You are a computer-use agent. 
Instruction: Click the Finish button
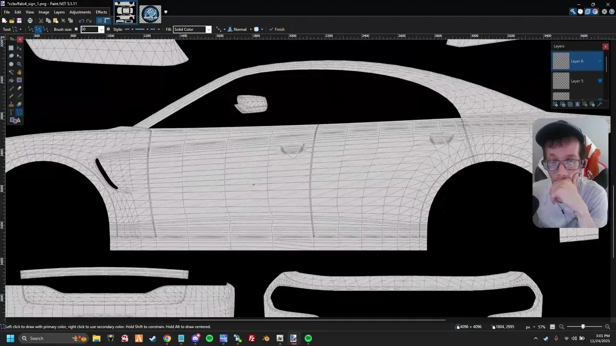[x=277, y=29]
